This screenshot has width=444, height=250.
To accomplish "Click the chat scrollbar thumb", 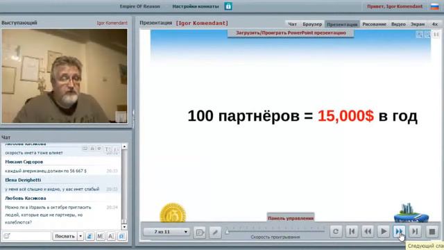I will point(124,221).
